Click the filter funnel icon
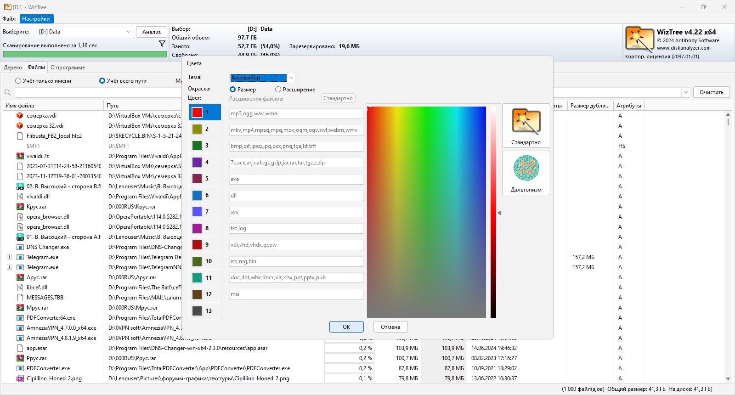This screenshot has width=735, height=395. [x=162, y=44]
